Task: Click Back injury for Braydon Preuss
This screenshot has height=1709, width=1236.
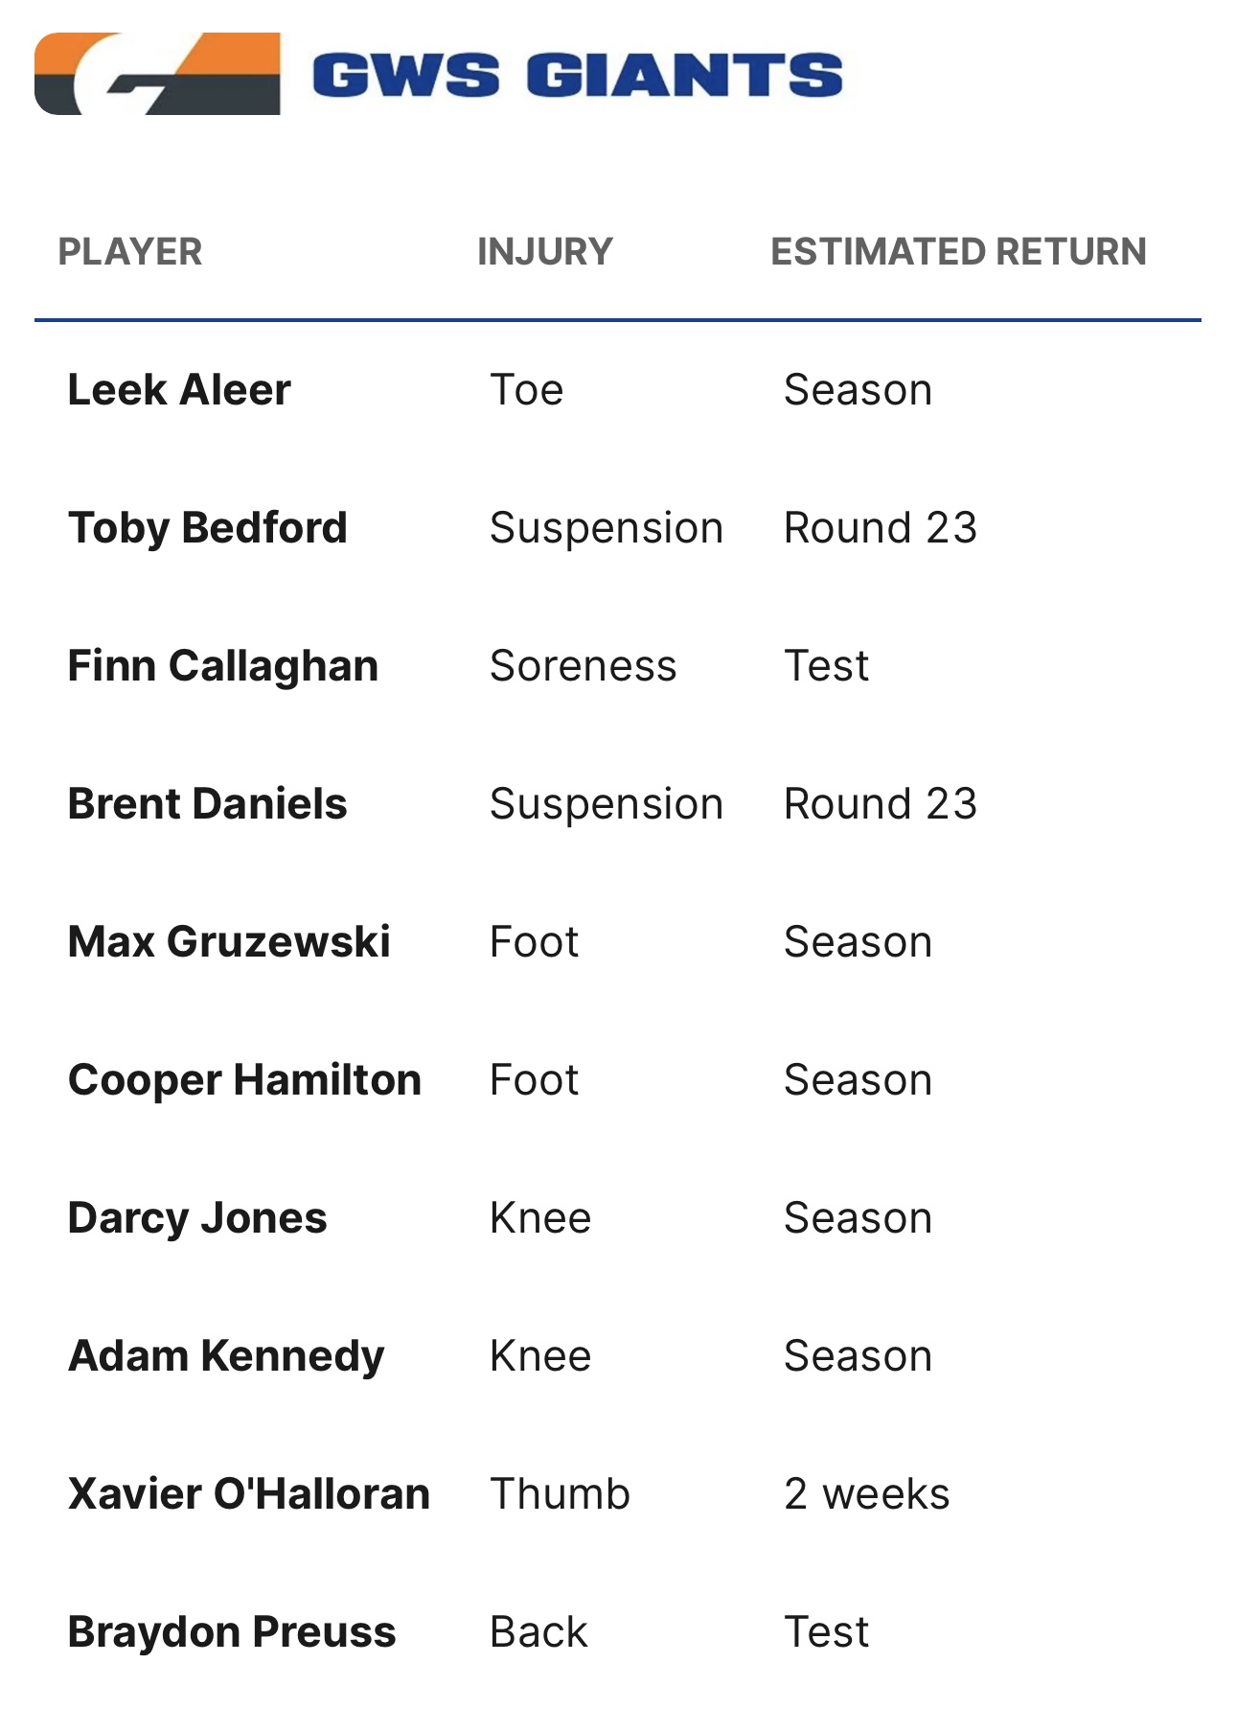Action: [538, 1632]
